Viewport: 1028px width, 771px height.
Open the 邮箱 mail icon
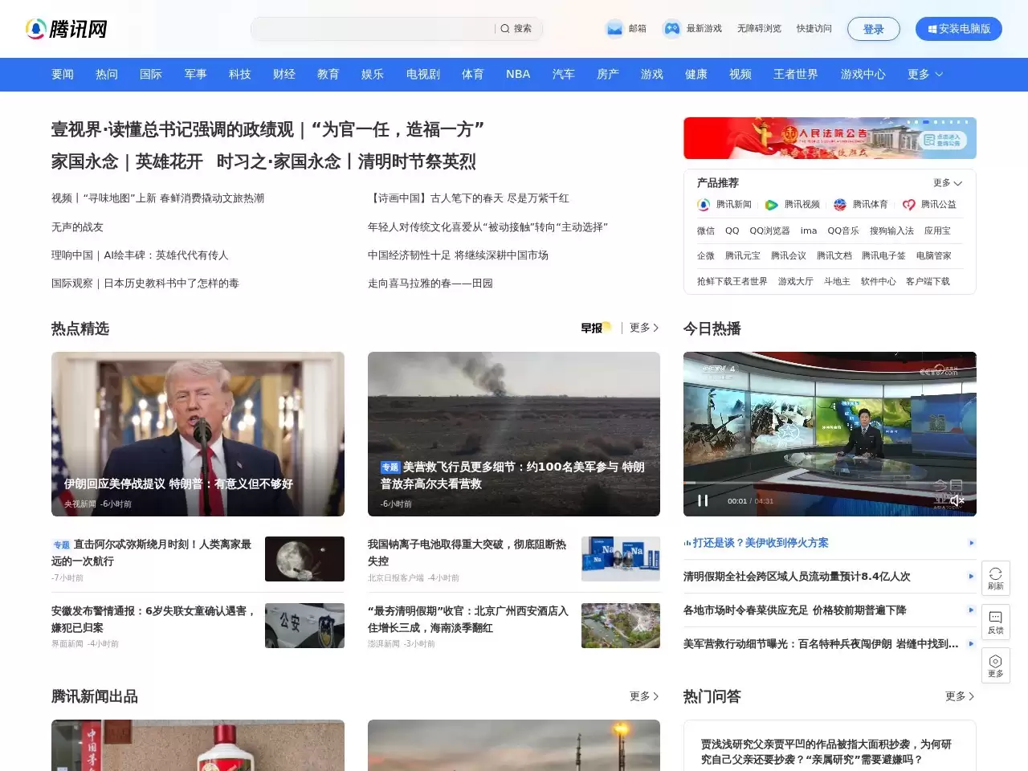tap(614, 29)
